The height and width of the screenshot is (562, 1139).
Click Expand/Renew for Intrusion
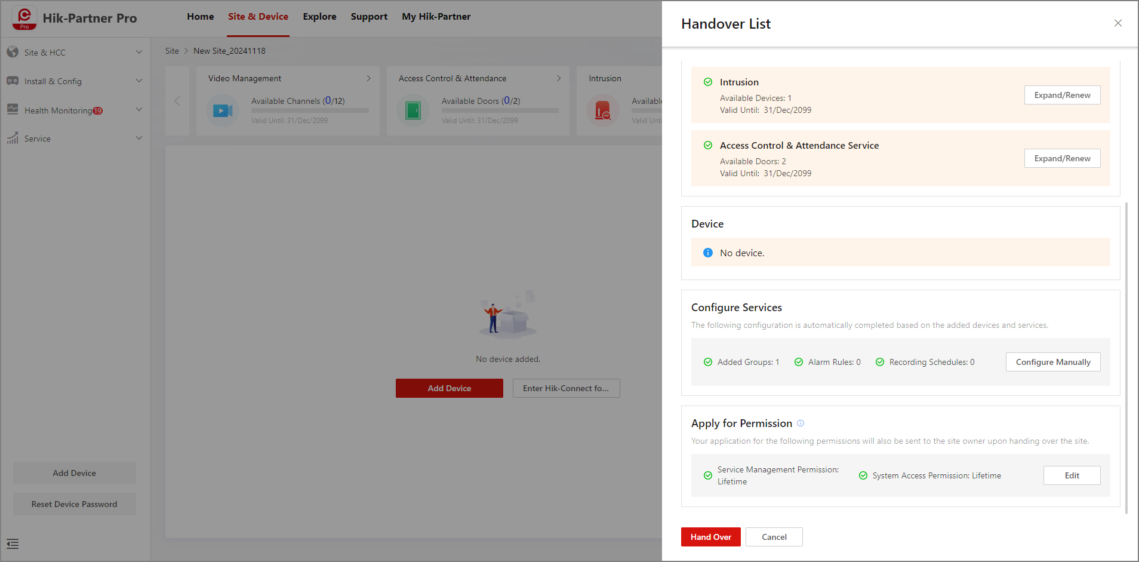tap(1063, 95)
